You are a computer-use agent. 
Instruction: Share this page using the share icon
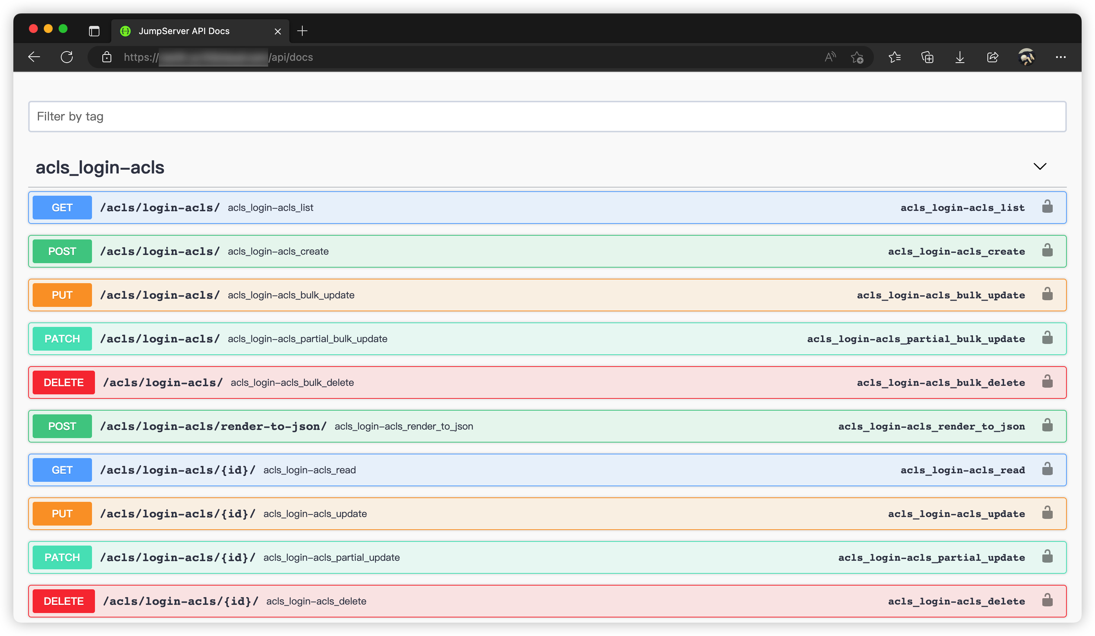point(993,57)
